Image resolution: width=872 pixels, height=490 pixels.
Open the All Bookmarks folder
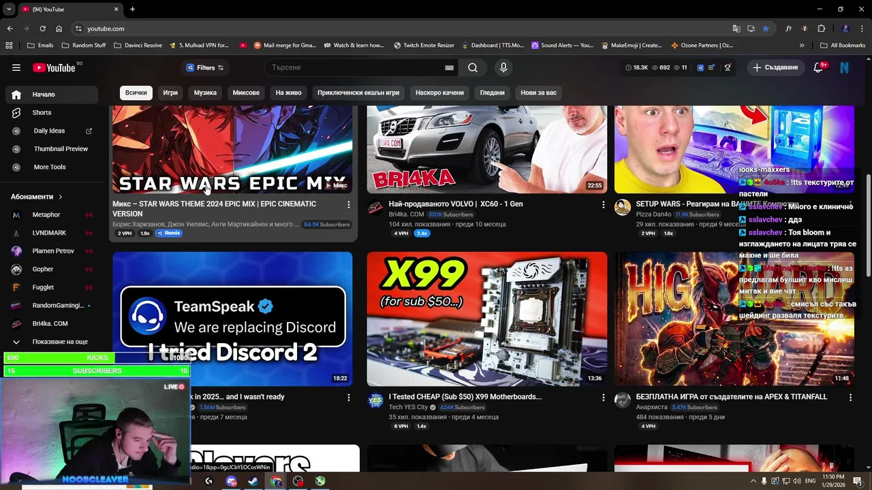(843, 46)
